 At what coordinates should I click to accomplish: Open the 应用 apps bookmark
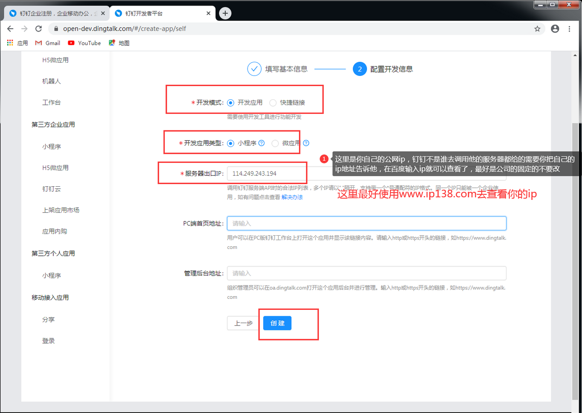(17, 43)
